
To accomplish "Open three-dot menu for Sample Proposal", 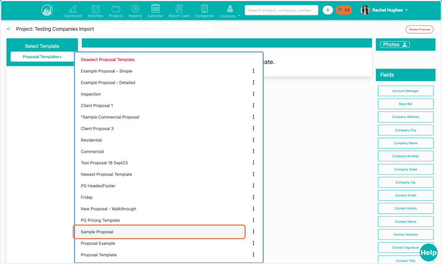I will (x=253, y=232).
